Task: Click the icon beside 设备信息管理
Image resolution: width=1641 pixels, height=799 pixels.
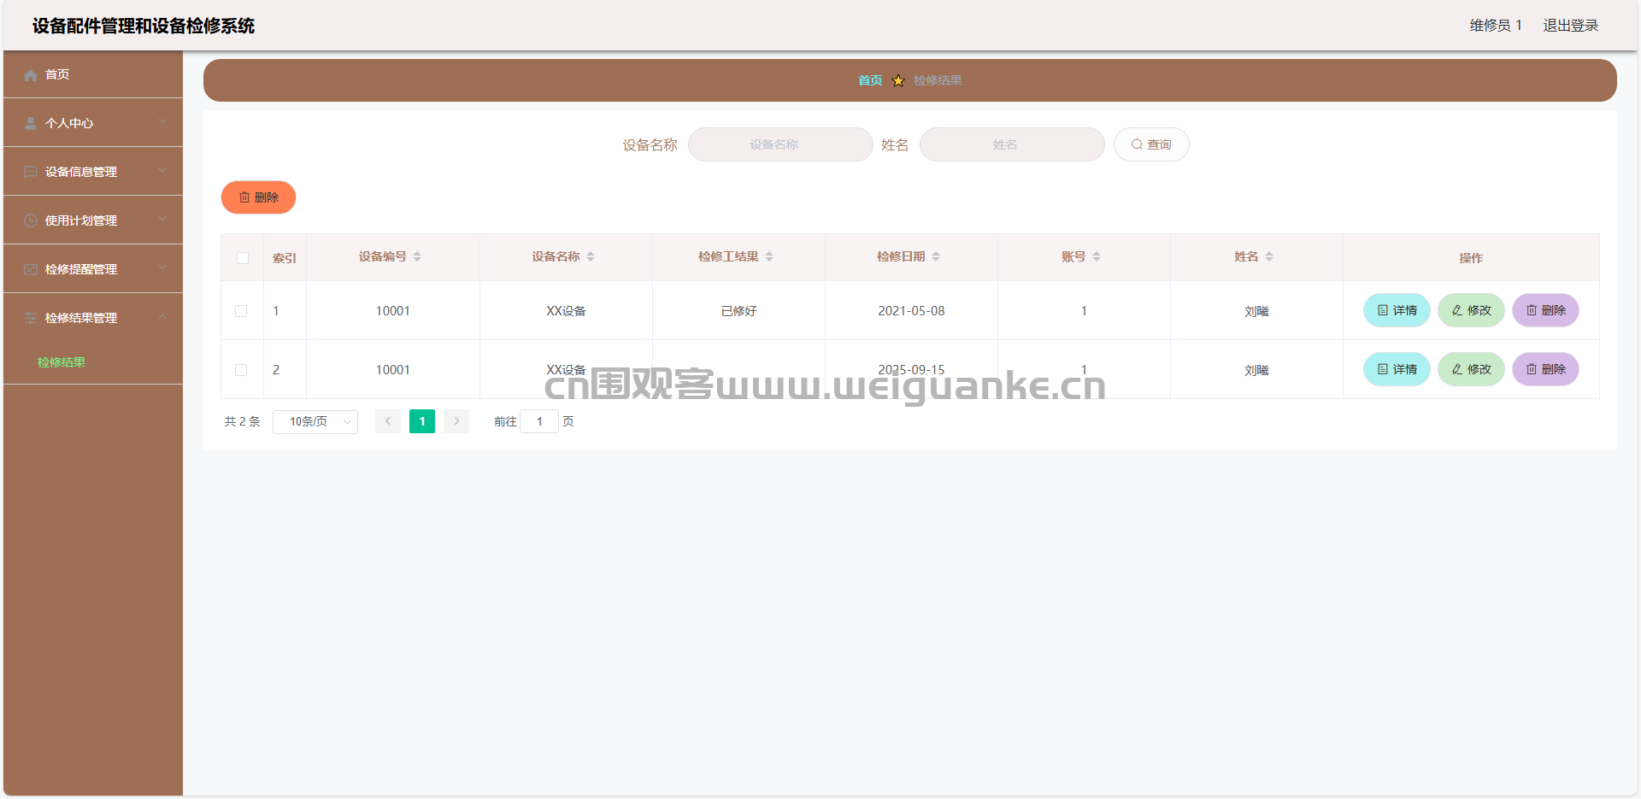Action: pyautogui.click(x=31, y=173)
